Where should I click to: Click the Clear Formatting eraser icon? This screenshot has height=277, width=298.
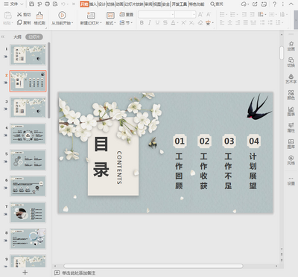pos(200,23)
